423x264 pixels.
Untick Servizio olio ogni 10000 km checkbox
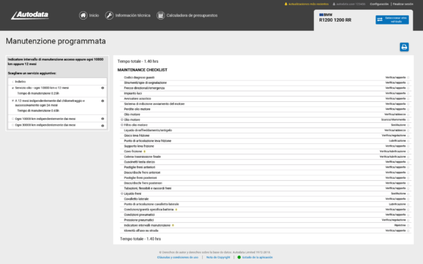13,88
